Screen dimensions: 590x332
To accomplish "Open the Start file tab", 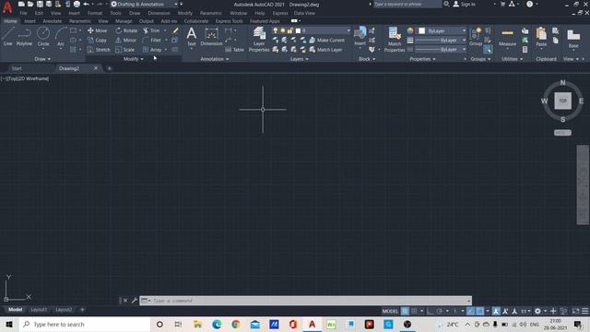I will coord(17,68).
